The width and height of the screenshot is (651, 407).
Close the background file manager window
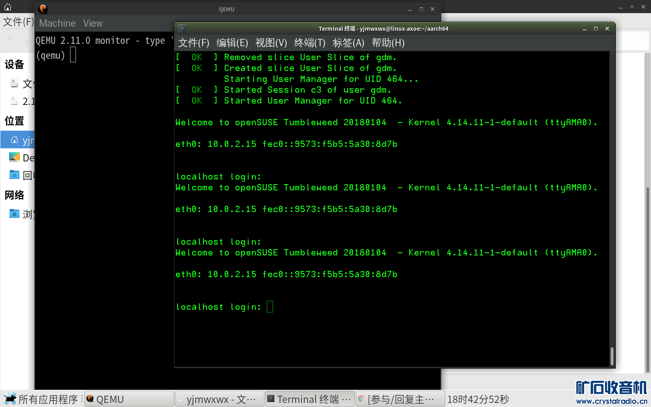point(643,7)
